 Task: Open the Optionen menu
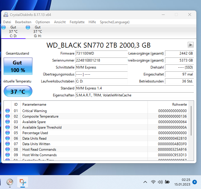pos(43,22)
